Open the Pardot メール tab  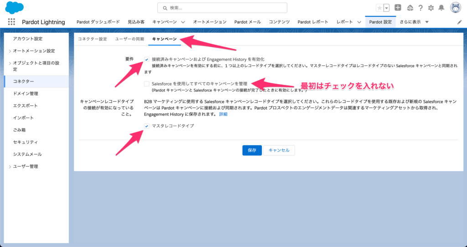[x=248, y=22]
